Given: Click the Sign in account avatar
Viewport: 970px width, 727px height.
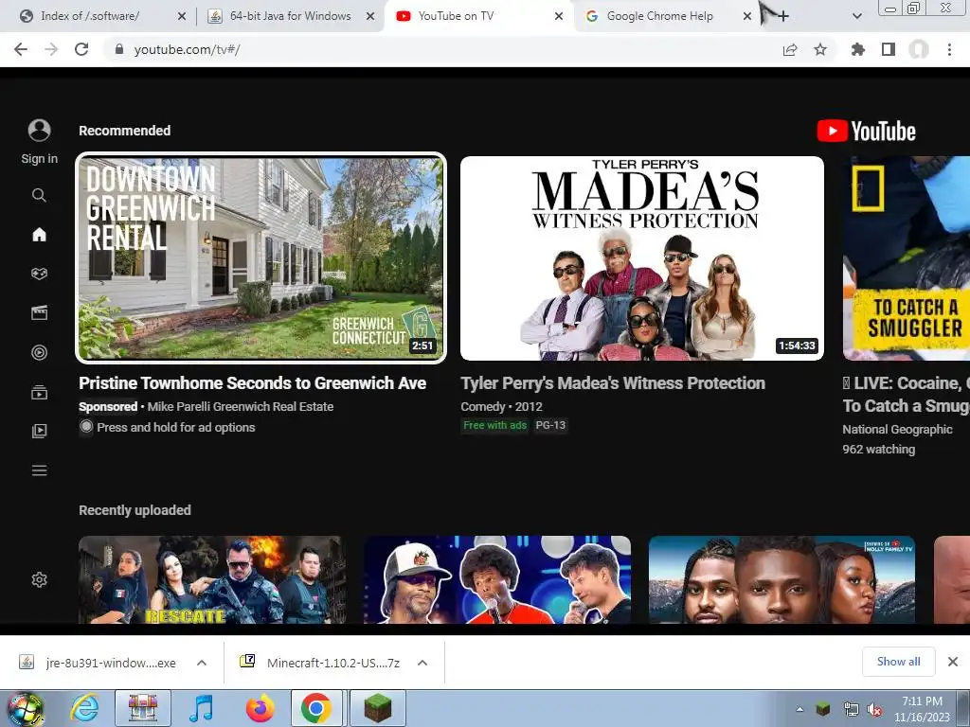Looking at the screenshot, I should click(x=39, y=131).
